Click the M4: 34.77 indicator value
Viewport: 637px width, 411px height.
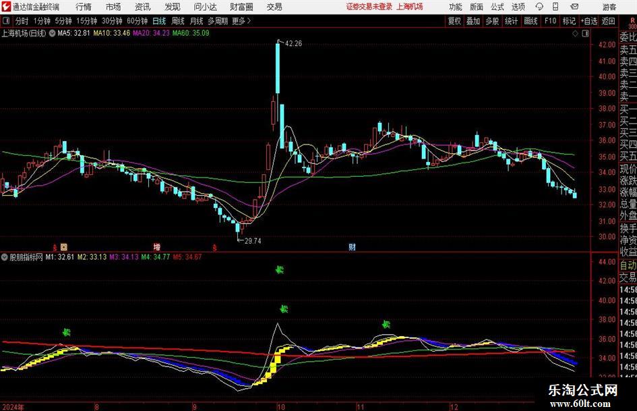point(156,257)
